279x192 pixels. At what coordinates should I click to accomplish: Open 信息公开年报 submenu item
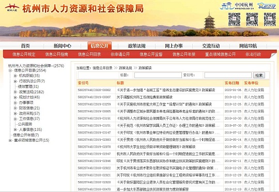[x=184, y=54]
